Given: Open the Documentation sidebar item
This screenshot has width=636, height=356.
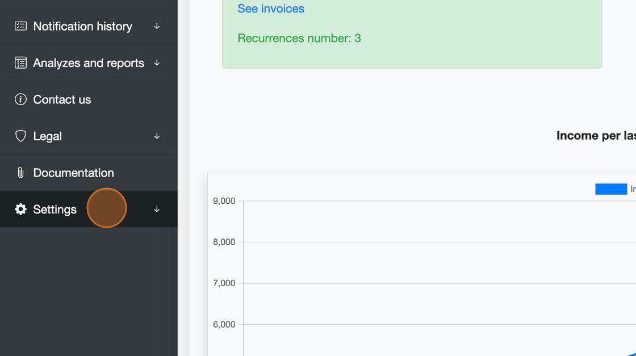Looking at the screenshot, I should (x=73, y=173).
